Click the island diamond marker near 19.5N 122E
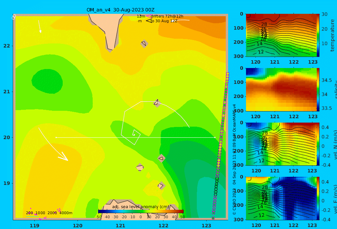This screenshot has width=337, height=229. (x=161, y=159)
